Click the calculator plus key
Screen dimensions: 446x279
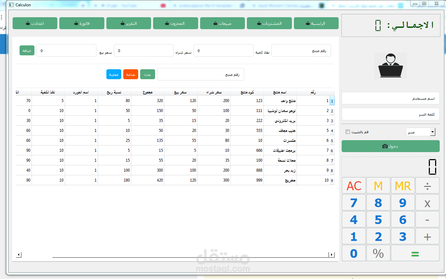pyautogui.click(x=427, y=236)
